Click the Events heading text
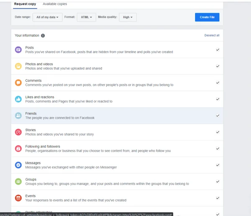This screenshot has height=216, width=251. tap(31, 196)
